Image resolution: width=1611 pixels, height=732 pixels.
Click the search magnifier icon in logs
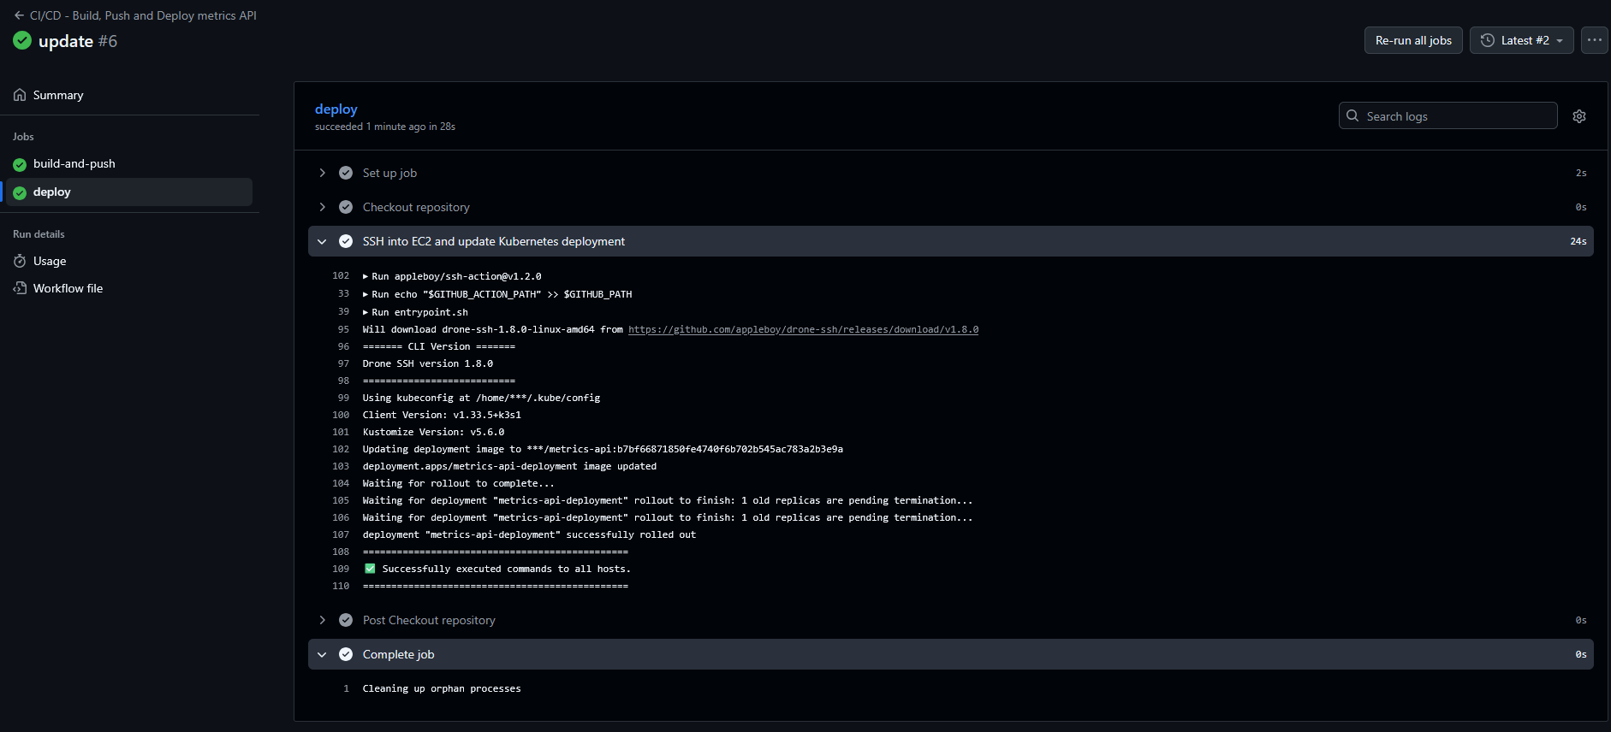pyautogui.click(x=1352, y=115)
